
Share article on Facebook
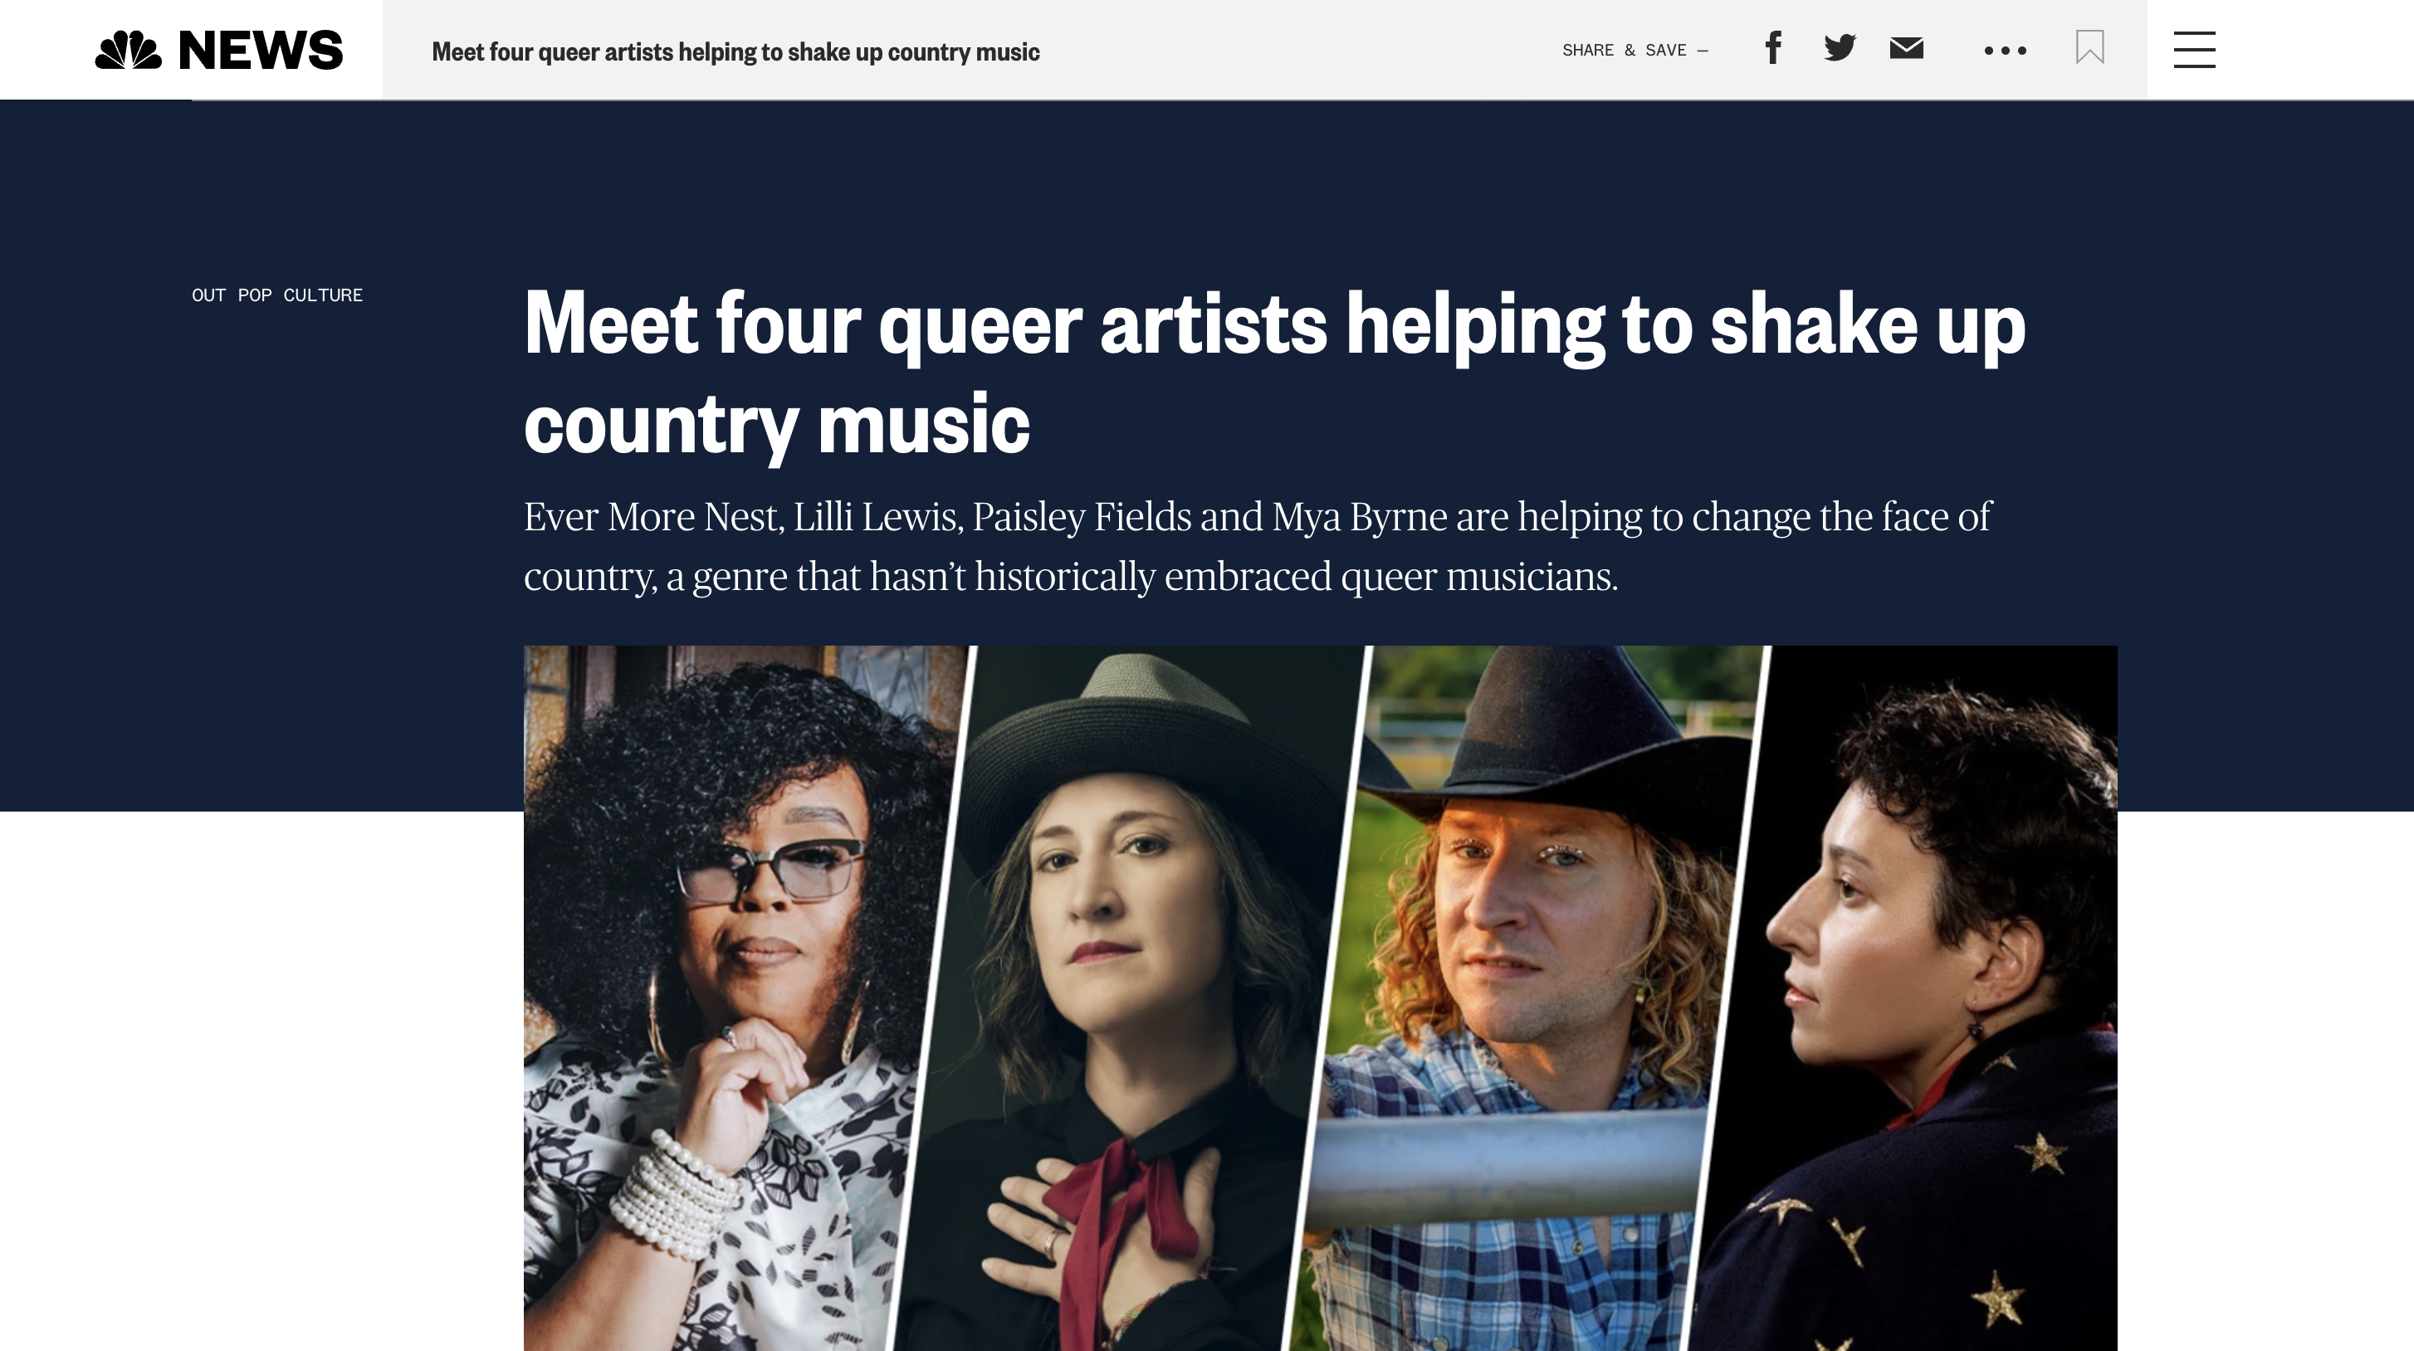click(1773, 48)
